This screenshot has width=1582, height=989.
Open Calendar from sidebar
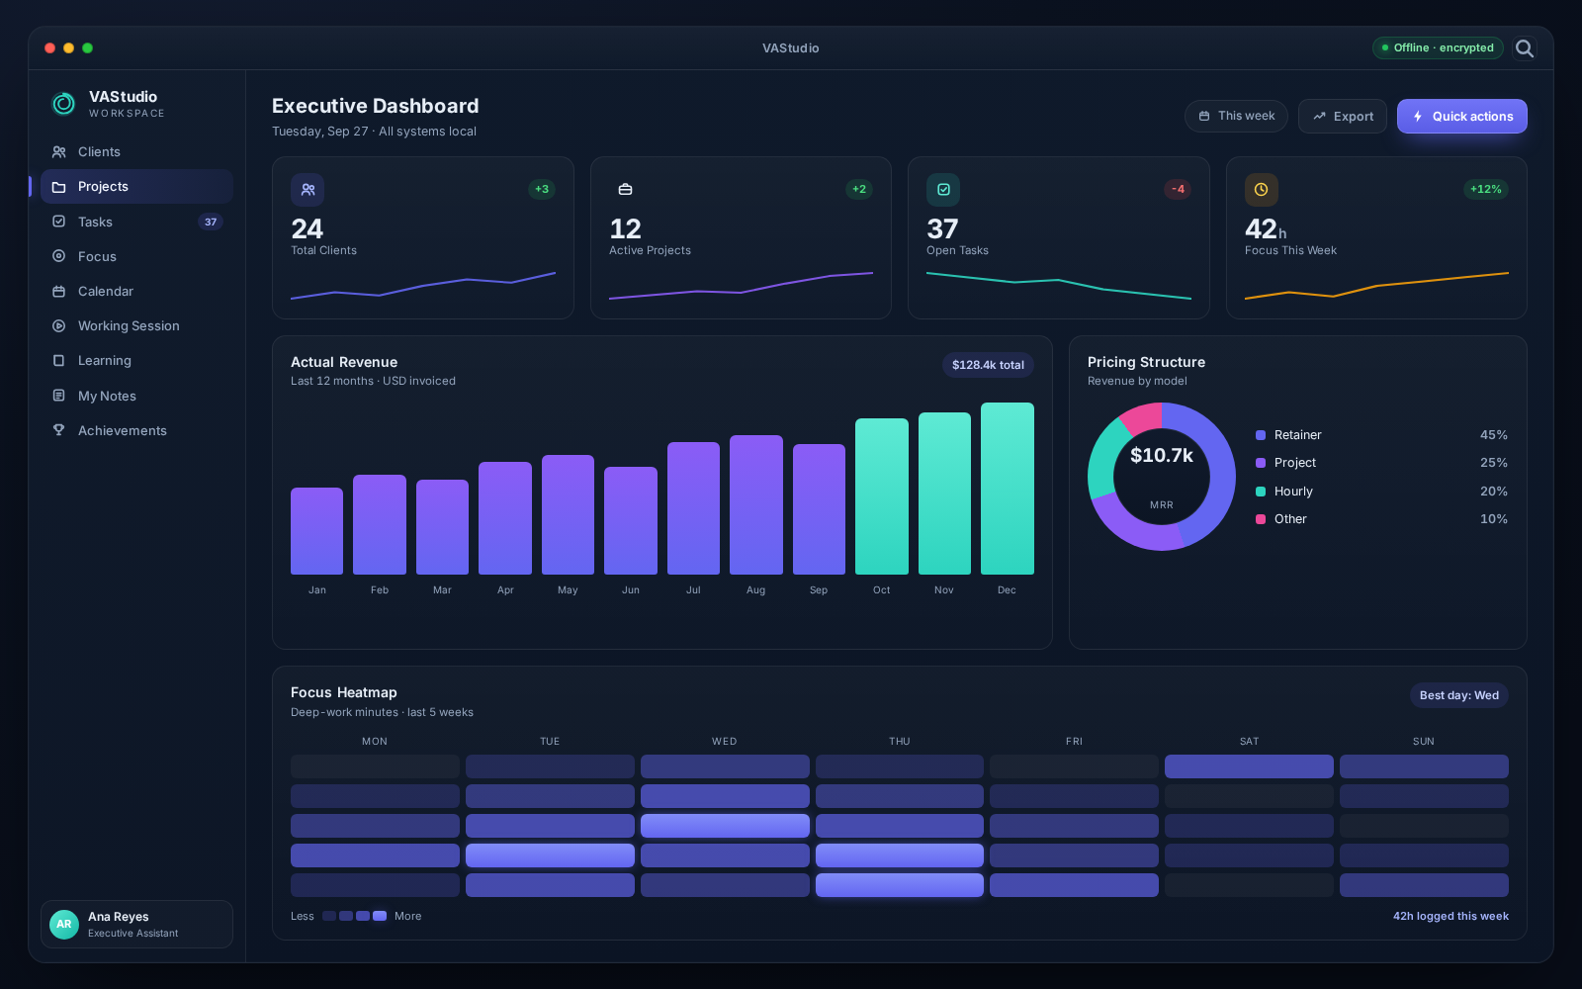pyautogui.click(x=136, y=291)
